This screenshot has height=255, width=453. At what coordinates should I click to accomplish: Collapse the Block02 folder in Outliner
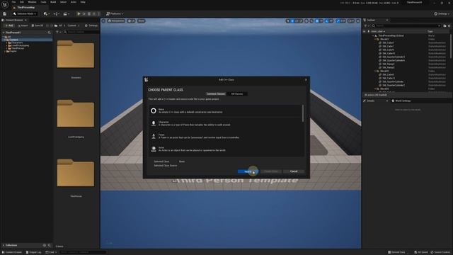pyautogui.click(x=375, y=71)
